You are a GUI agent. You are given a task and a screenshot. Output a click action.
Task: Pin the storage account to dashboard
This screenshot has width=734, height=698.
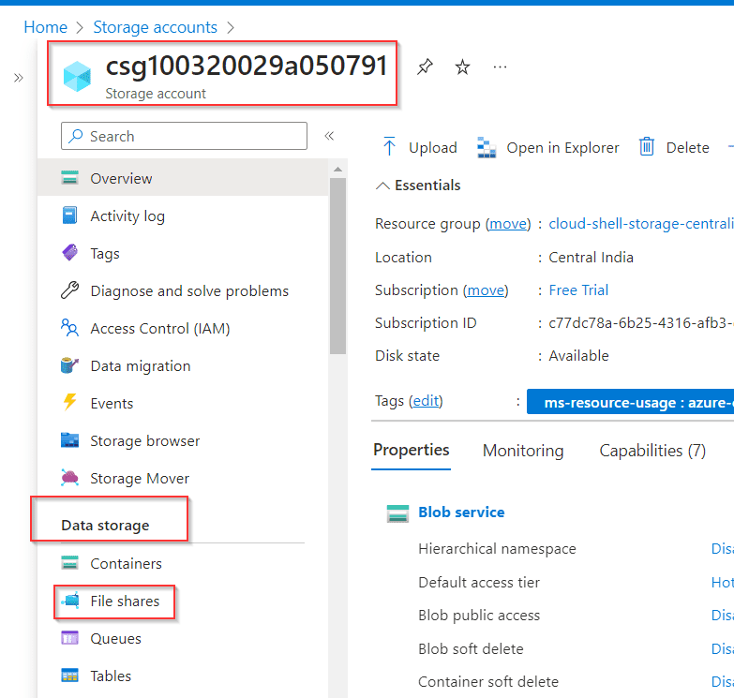[425, 67]
